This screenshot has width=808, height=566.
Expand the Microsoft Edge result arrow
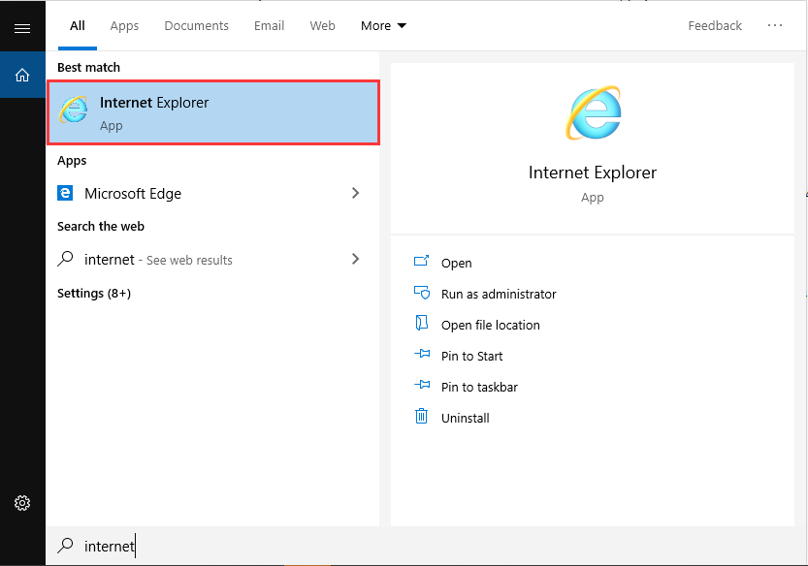pyautogui.click(x=355, y=193)
